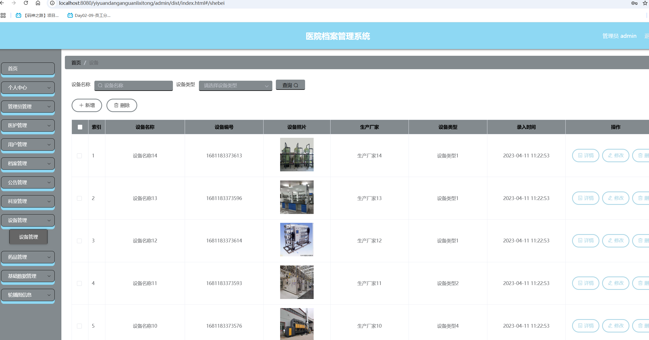Viewport: 649px width, 340px height.
Task: Click 修改 for 设备名称11 row
Action: click(615, 283)
